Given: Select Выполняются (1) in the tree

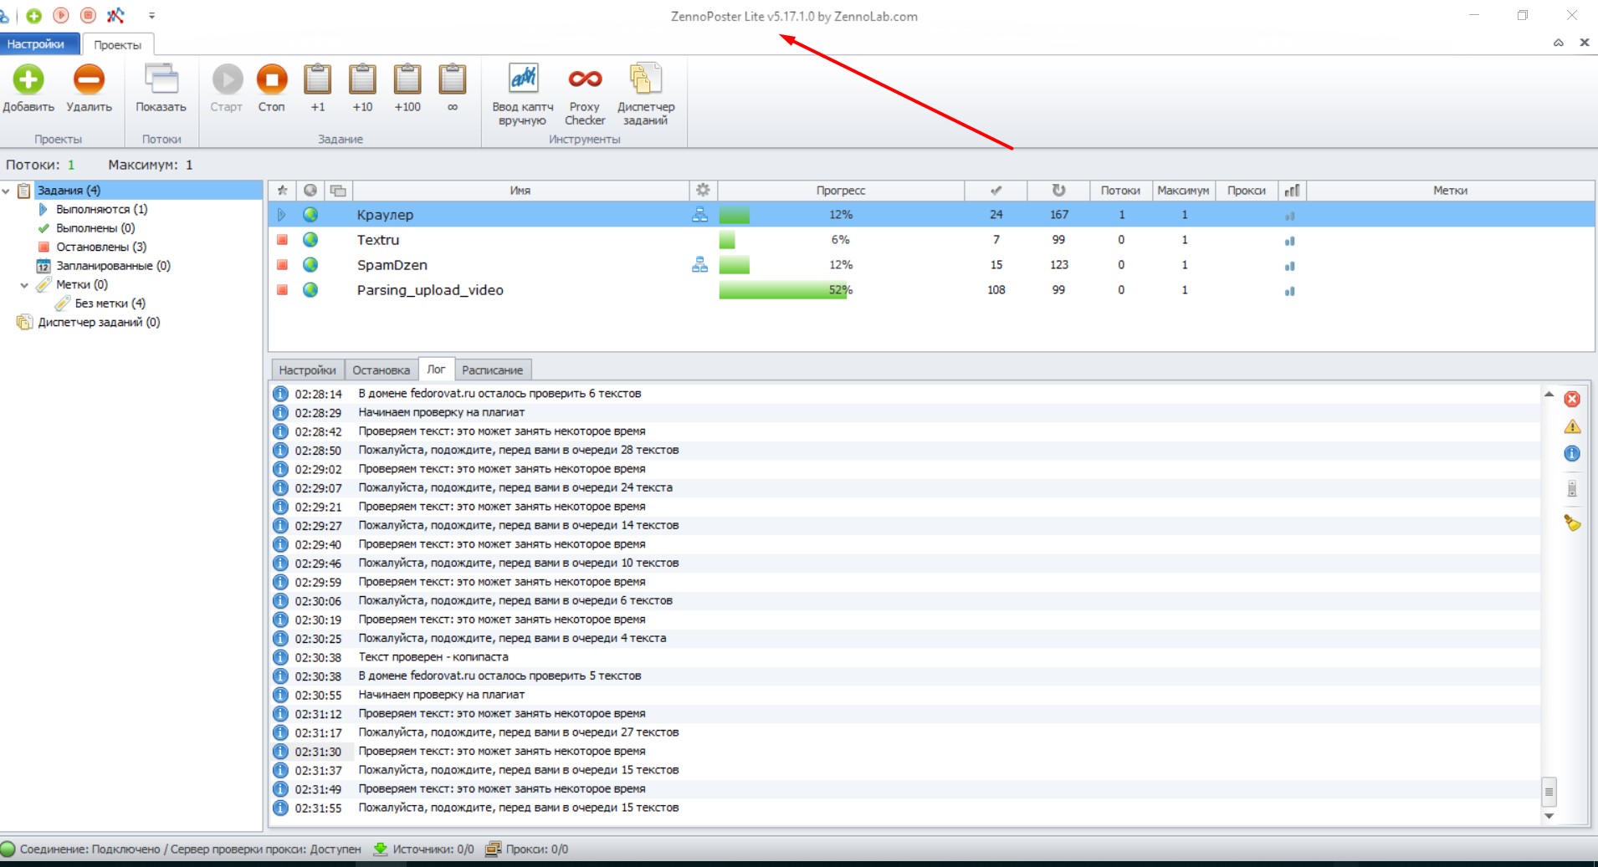Looking at the screenshot, I should pos(101,209).
